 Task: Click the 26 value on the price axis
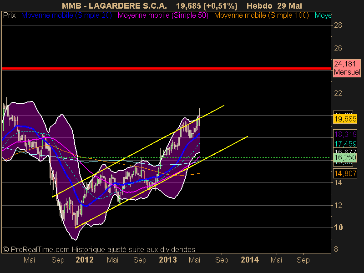(x=338, y=48)
